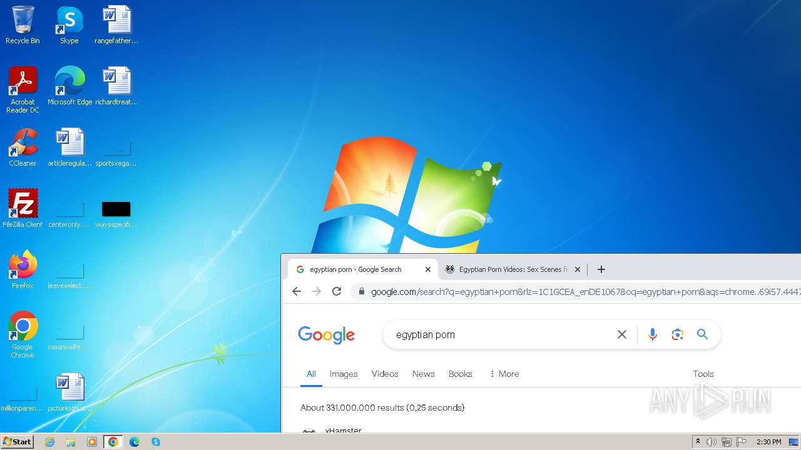801x450 pixels.
Task: Open Microsoft Edge desktop shortcut
Action: tap(69, 86)
